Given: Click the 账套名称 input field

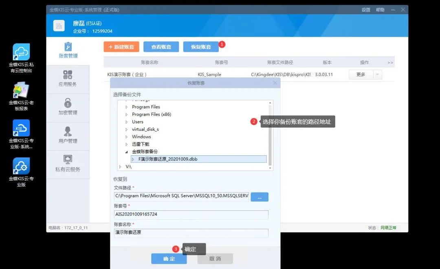Looking at the screenshot, I should [191, 233].
